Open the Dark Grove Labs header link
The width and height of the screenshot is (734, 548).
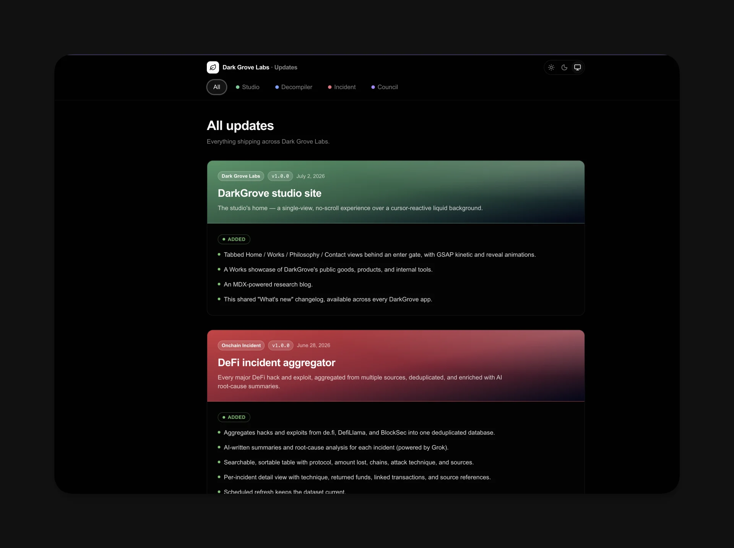coord(246,67)
